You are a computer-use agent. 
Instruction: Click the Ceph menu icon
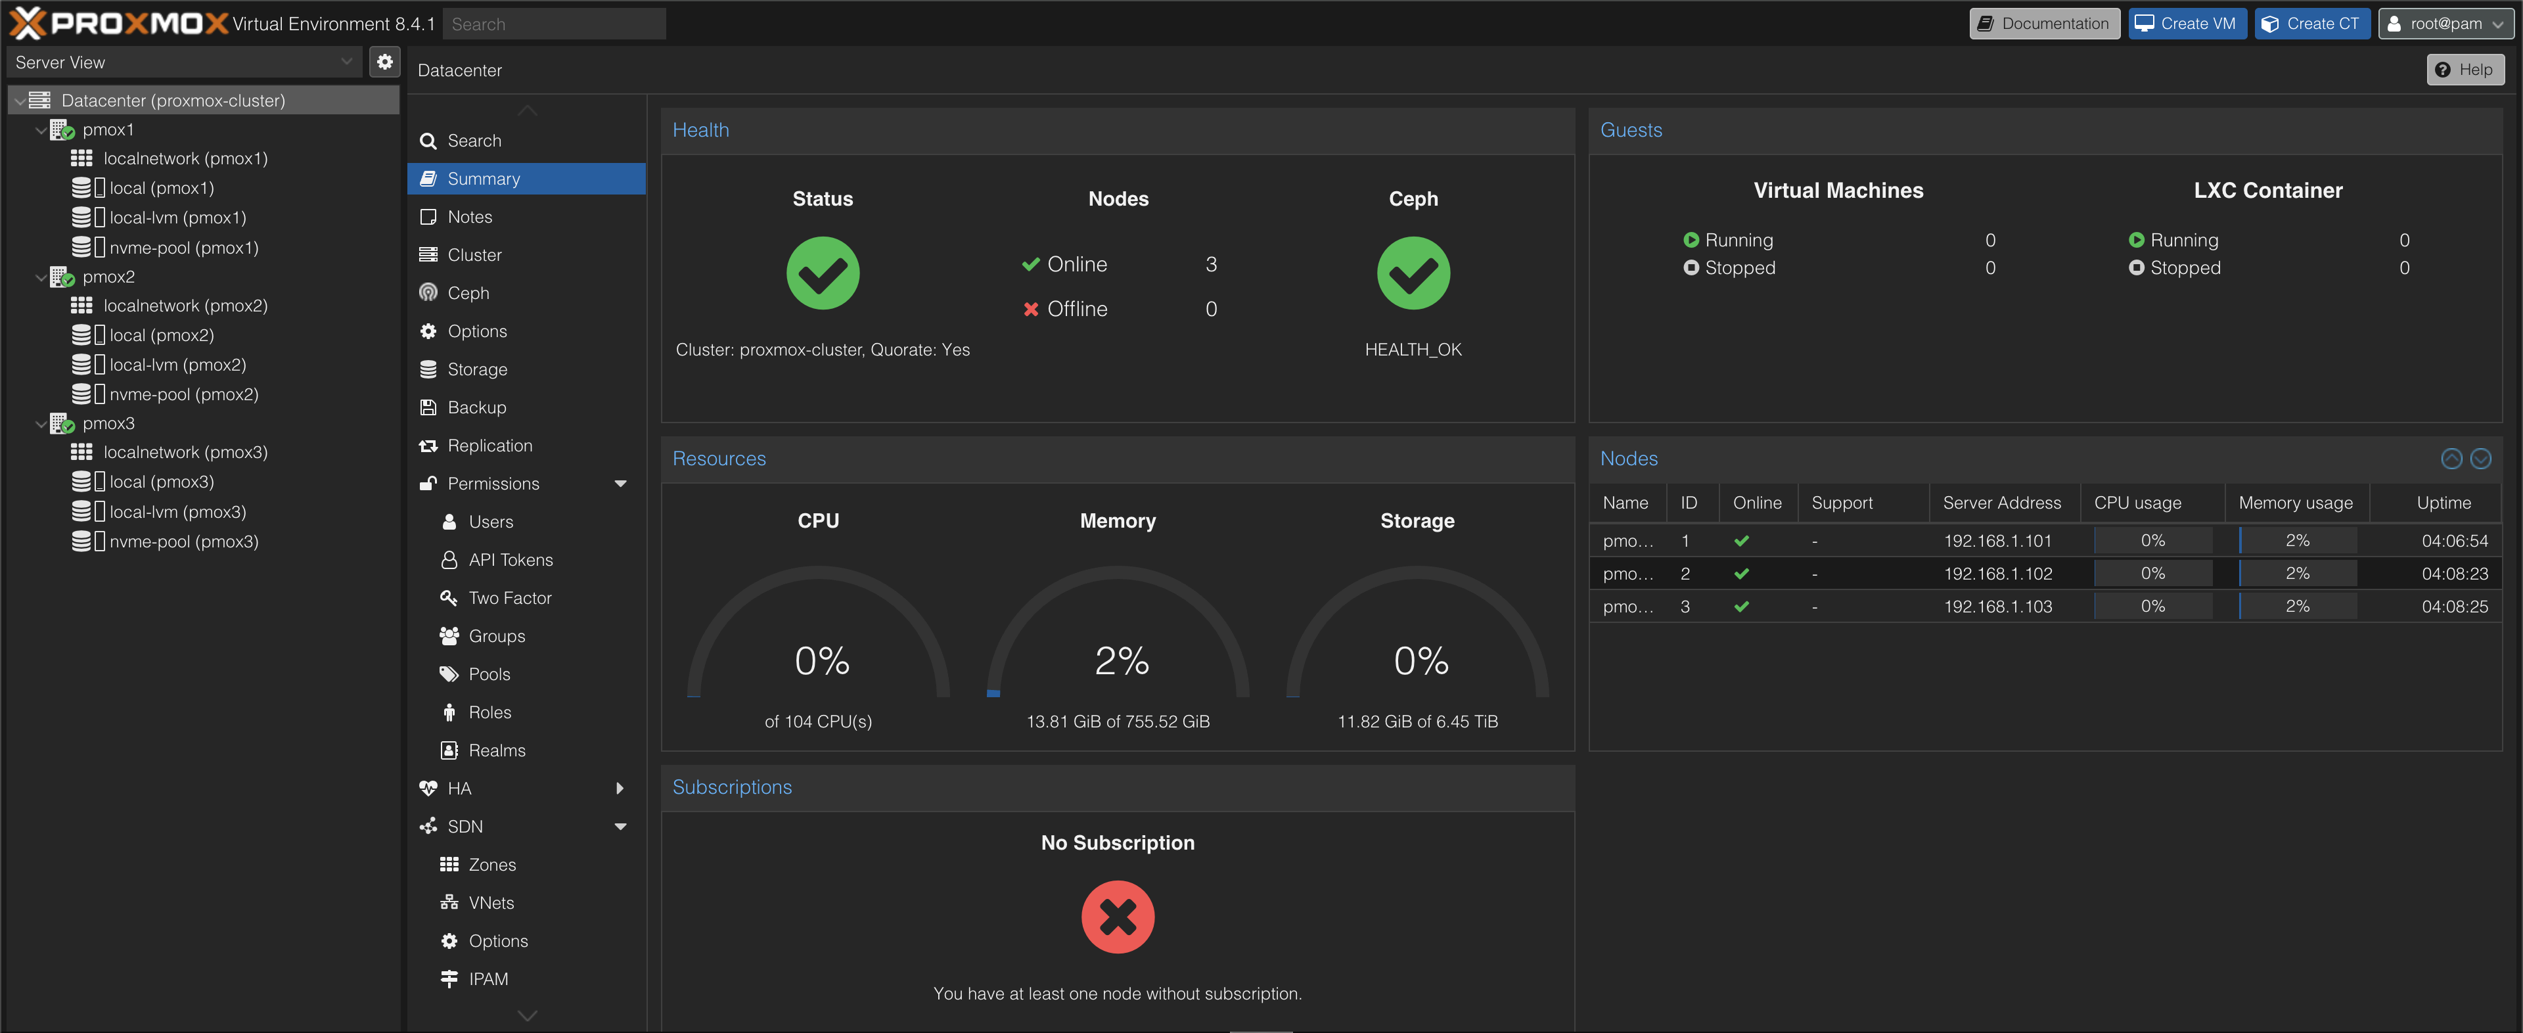[x=428, y=293]
